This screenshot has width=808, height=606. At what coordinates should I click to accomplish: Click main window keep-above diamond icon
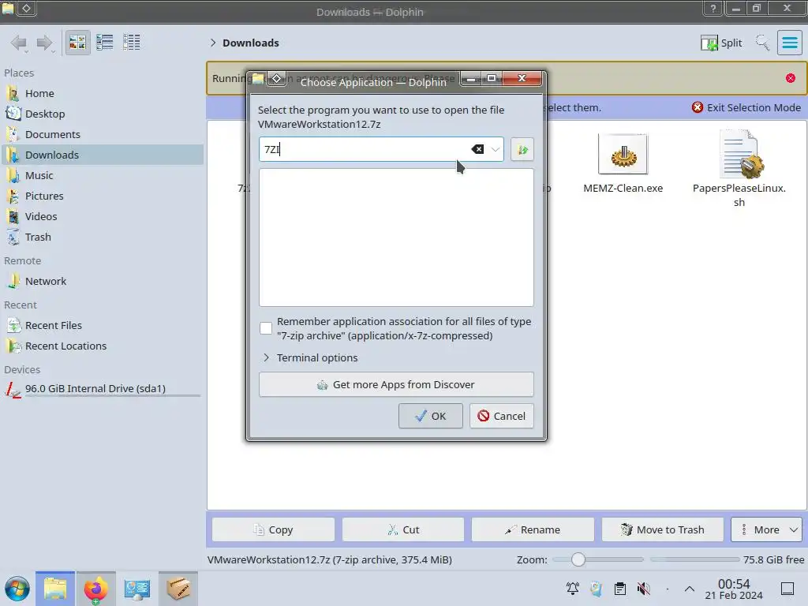point(26,8)
